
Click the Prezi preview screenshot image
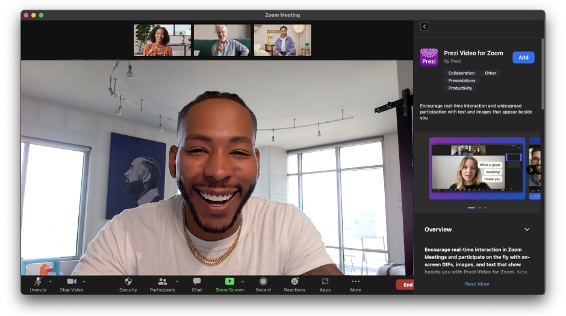(x=477, y=168)
